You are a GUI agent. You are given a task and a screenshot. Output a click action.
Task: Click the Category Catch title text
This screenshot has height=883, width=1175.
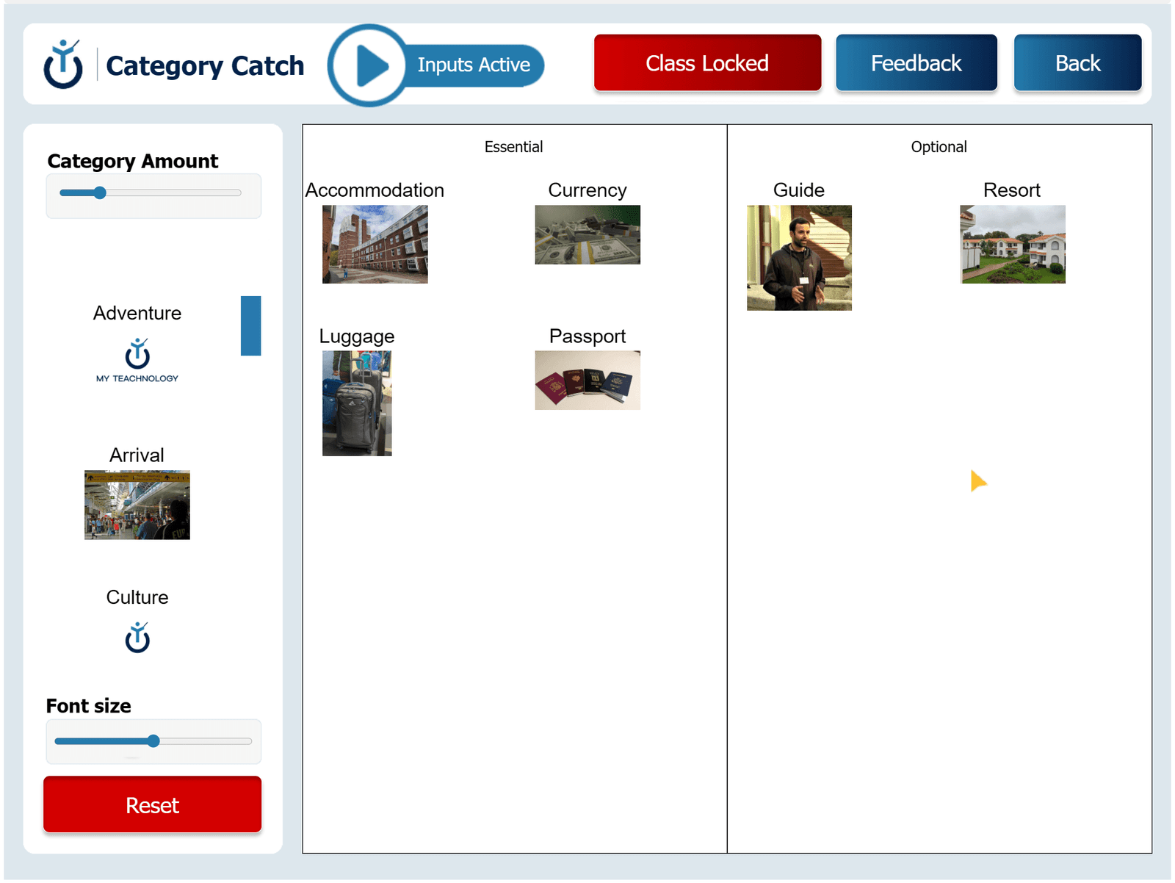205,65
